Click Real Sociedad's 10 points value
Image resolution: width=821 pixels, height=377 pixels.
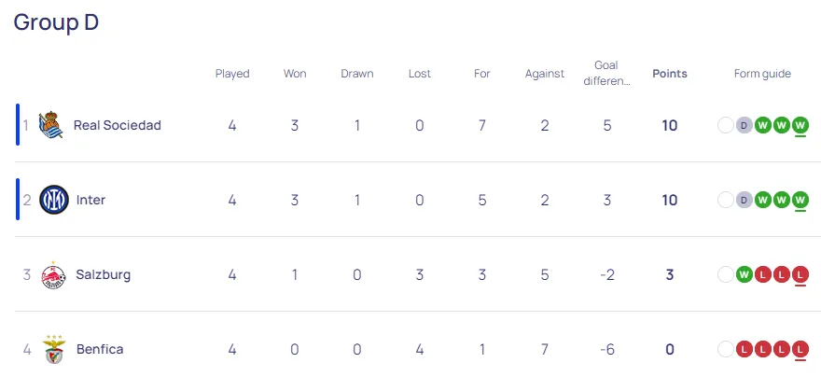click(x=670, y=125)
